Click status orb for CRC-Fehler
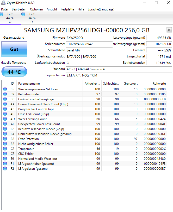Viewport: 173px width, 212px height. pos(5,154)
